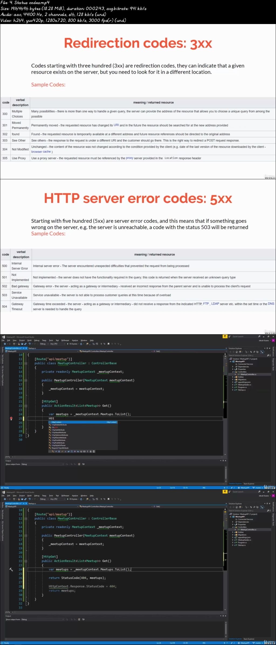
Task: Click the Quick Launch magnifier icon in the autocomplete frame
Action: pos(259,336)
